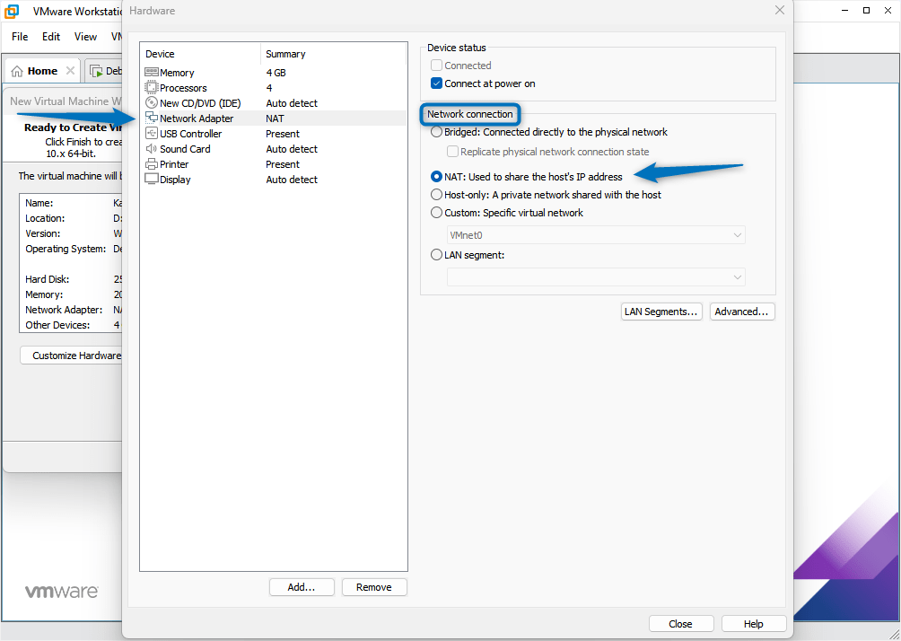
Task: Open the Advanced network adapter settings
Action: click(741, 311)
